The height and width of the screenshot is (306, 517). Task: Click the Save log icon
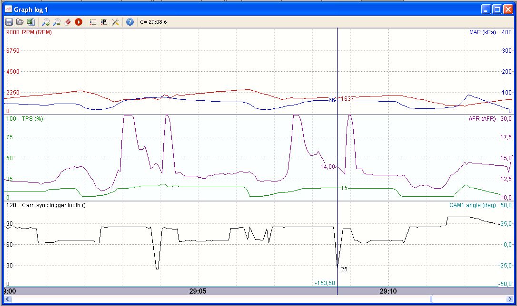click(x=9, y=22)
